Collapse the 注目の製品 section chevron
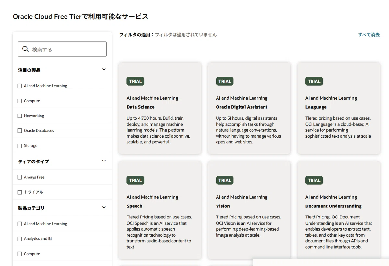Viewport: 389px width, 266px height. click(104, 69)
